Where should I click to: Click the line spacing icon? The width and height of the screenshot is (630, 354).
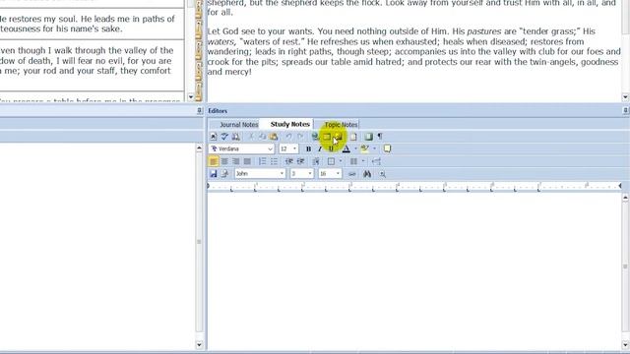316,161
